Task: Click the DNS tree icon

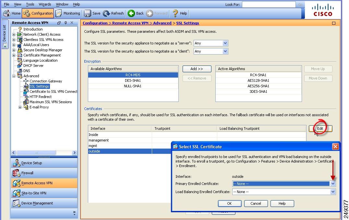Action: pos(20,71)
